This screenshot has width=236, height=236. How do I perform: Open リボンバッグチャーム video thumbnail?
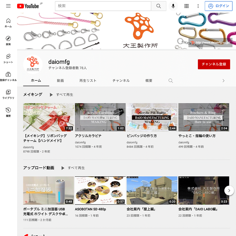48,117
